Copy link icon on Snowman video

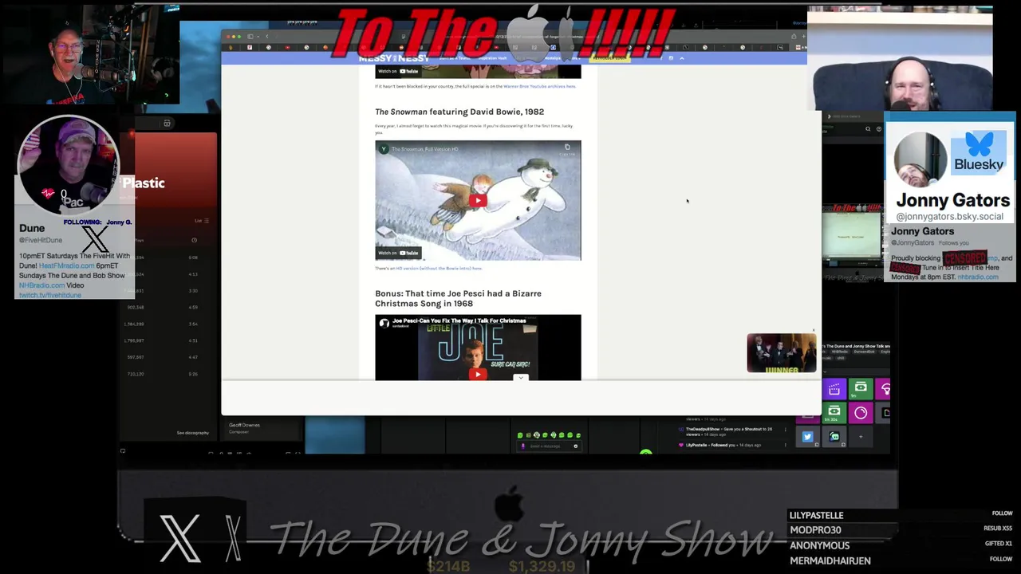(567, 148)
